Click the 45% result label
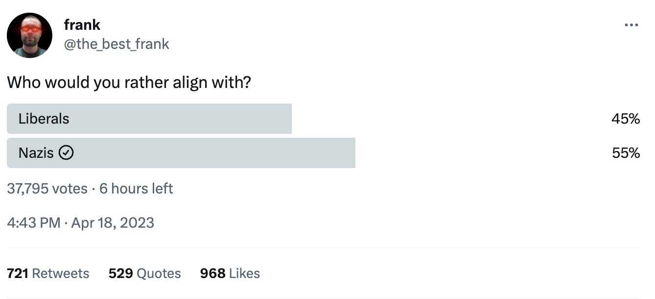The width and height of the screenshot is (655, 299). pyautogui.click(x=626, y=119)
